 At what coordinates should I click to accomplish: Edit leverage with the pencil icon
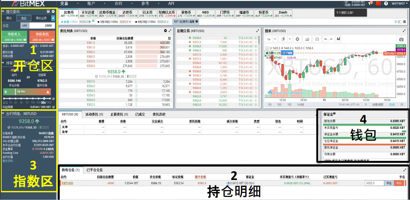point(53,99)
